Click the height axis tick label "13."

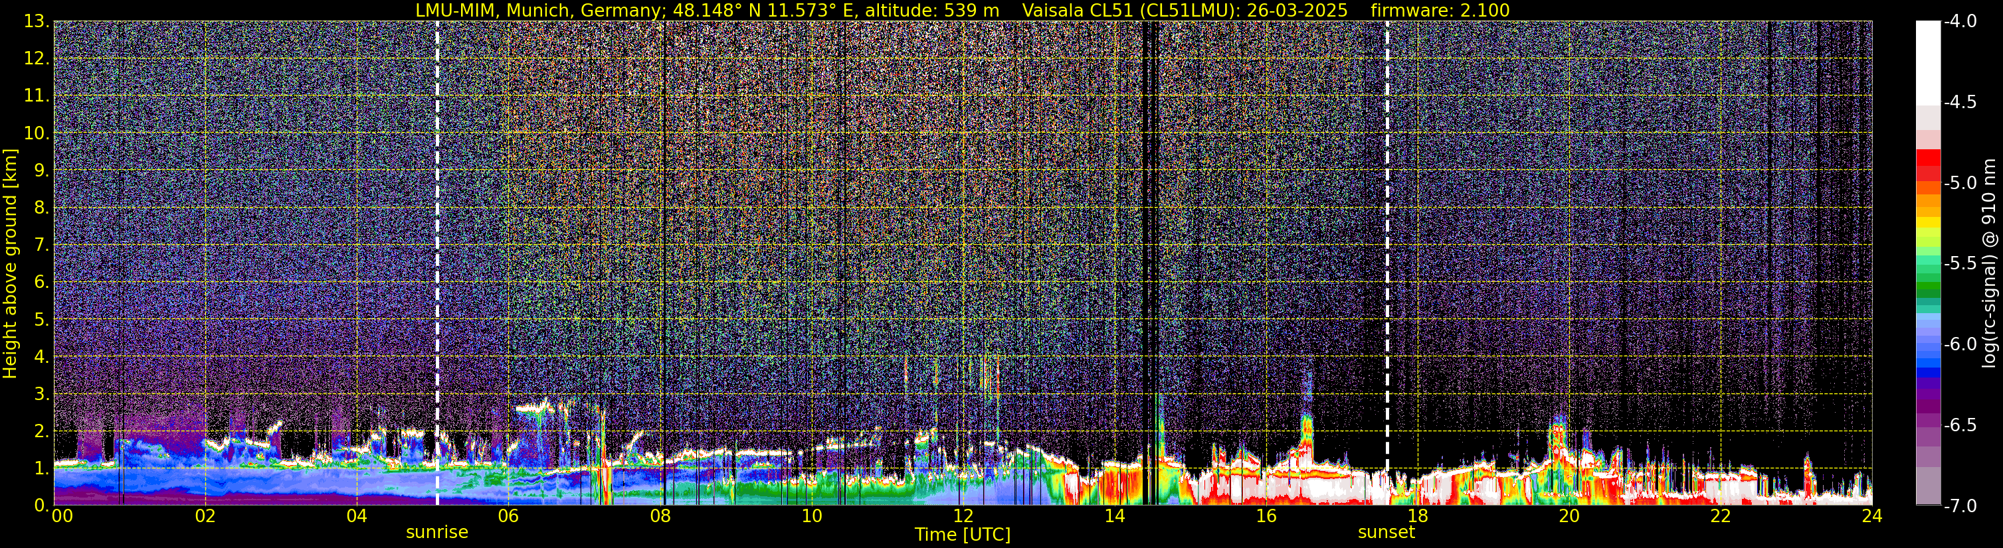click(37, 22)
